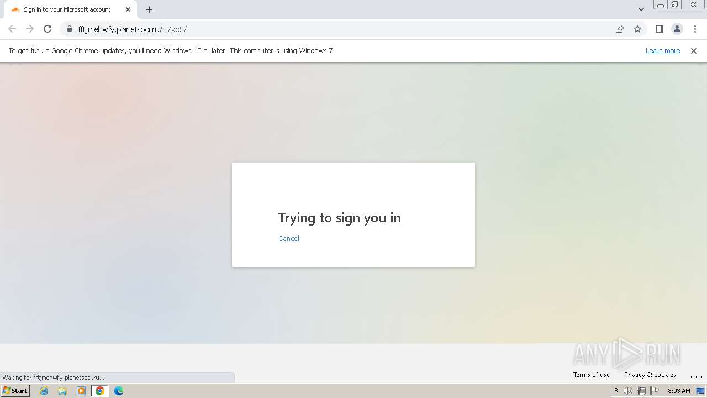Restore down the Chrome window
The height and width of the screenshot is (398, 707).
pyautogui.click(x=674, y=5)
